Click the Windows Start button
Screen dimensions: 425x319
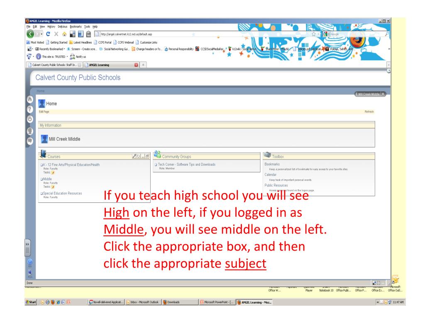(x=31, y=302)
